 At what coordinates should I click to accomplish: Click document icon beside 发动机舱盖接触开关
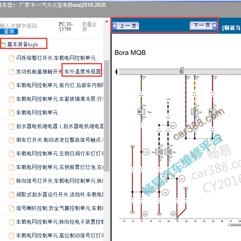12,72
